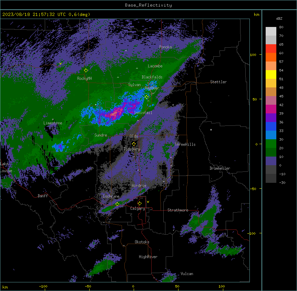The image size is (297, 291).
Task: Click the Base_Reflectivity title text
Action: click(x=148, y=5)
